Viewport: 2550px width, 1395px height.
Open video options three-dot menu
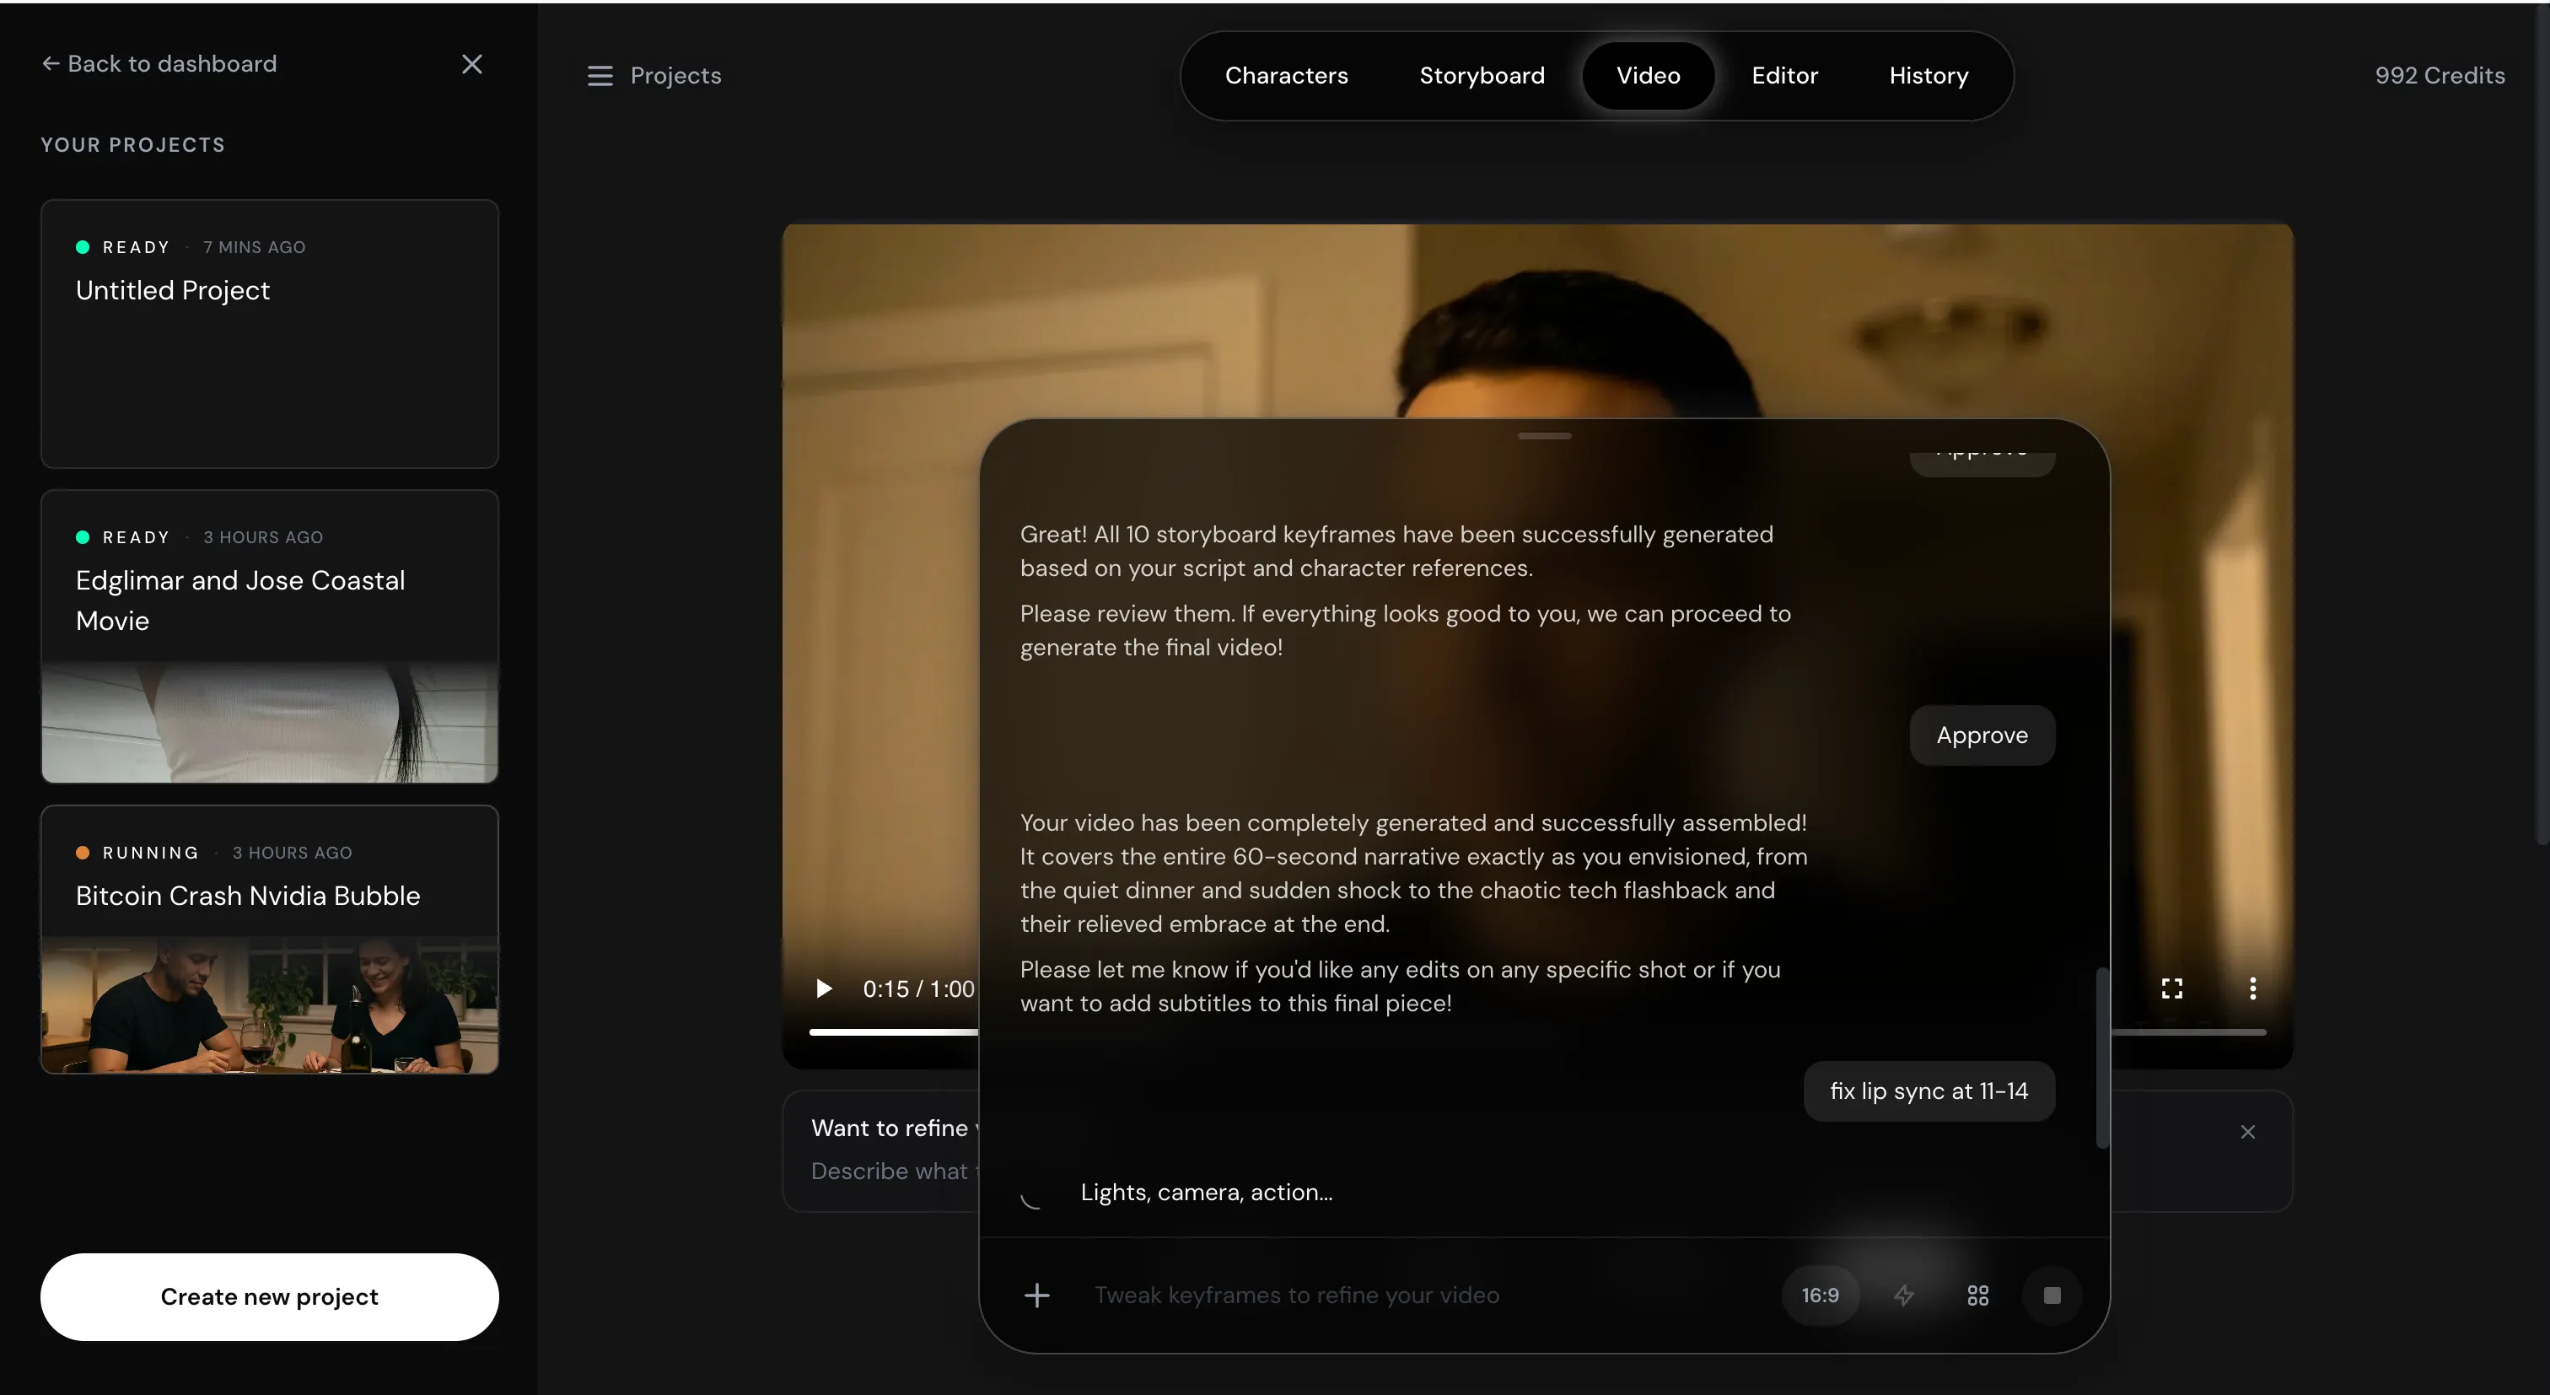click(2253, 988)
